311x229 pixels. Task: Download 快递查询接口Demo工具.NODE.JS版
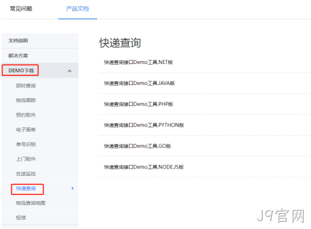(144, 167)
